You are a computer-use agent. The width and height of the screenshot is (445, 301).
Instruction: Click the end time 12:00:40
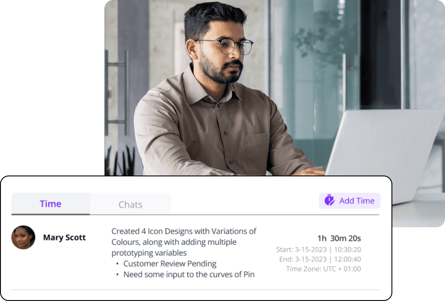tap(348, 259)
